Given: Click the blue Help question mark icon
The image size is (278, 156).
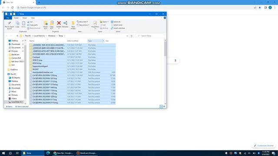Looking at the screenshot, I should [x=165, y=18].
